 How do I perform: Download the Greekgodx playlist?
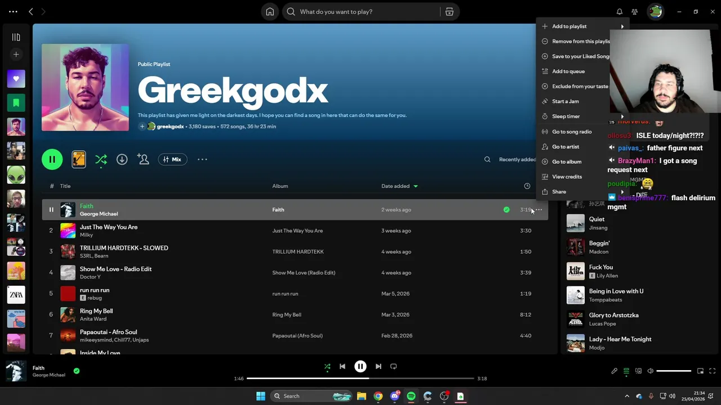coord(122,160)
